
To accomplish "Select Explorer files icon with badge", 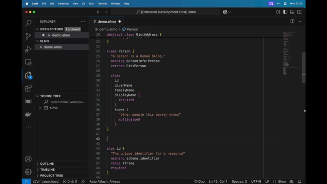I will 28,75.
